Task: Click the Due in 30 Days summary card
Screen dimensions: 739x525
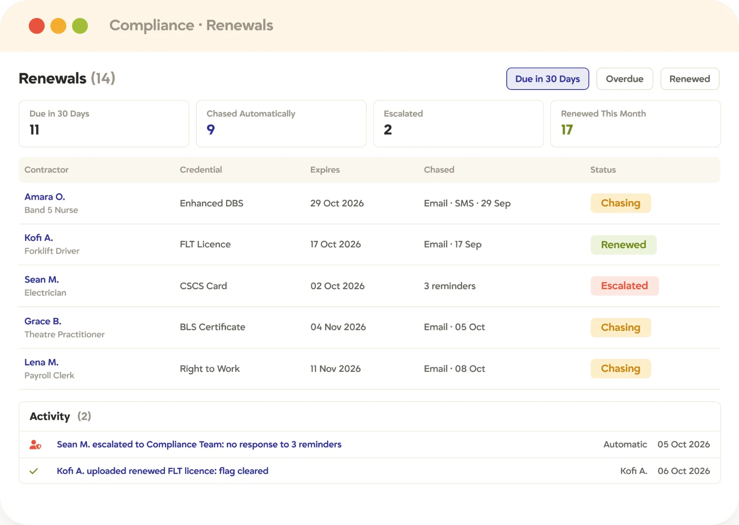Action: 104,124
